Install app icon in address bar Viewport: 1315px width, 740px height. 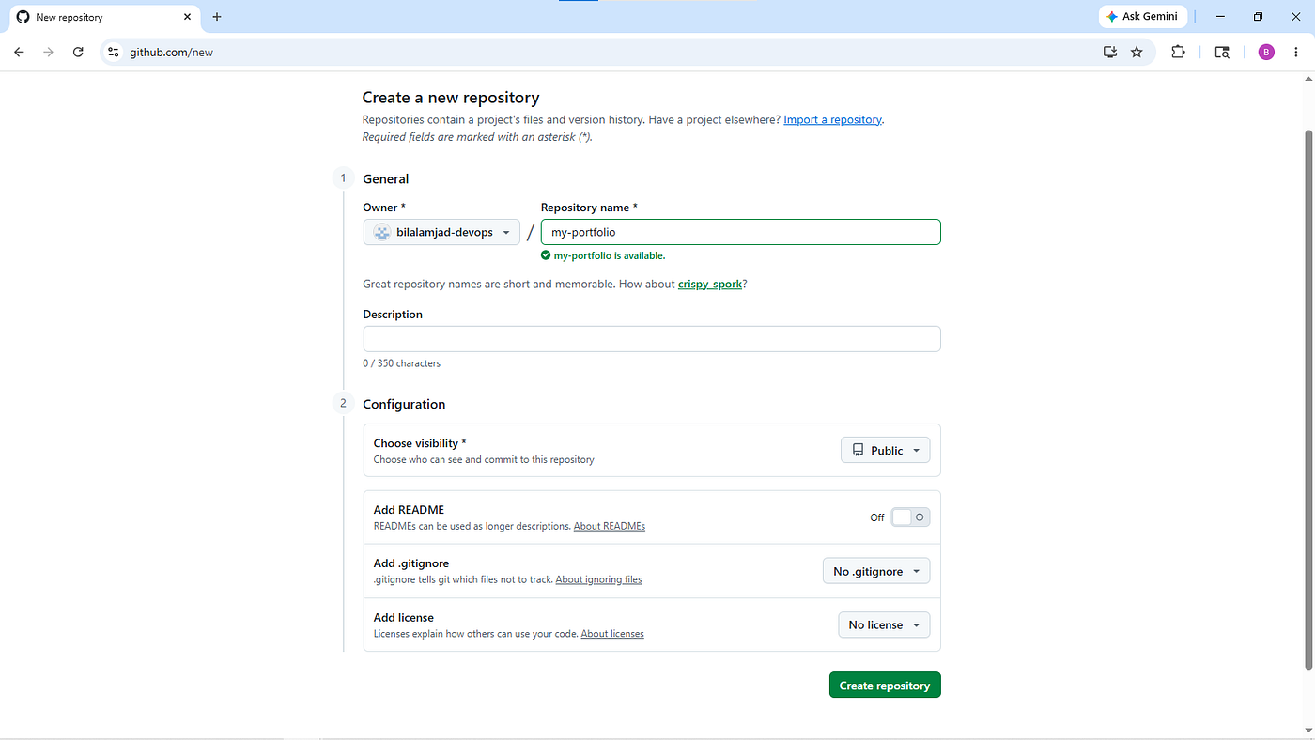pos(1110,53)
